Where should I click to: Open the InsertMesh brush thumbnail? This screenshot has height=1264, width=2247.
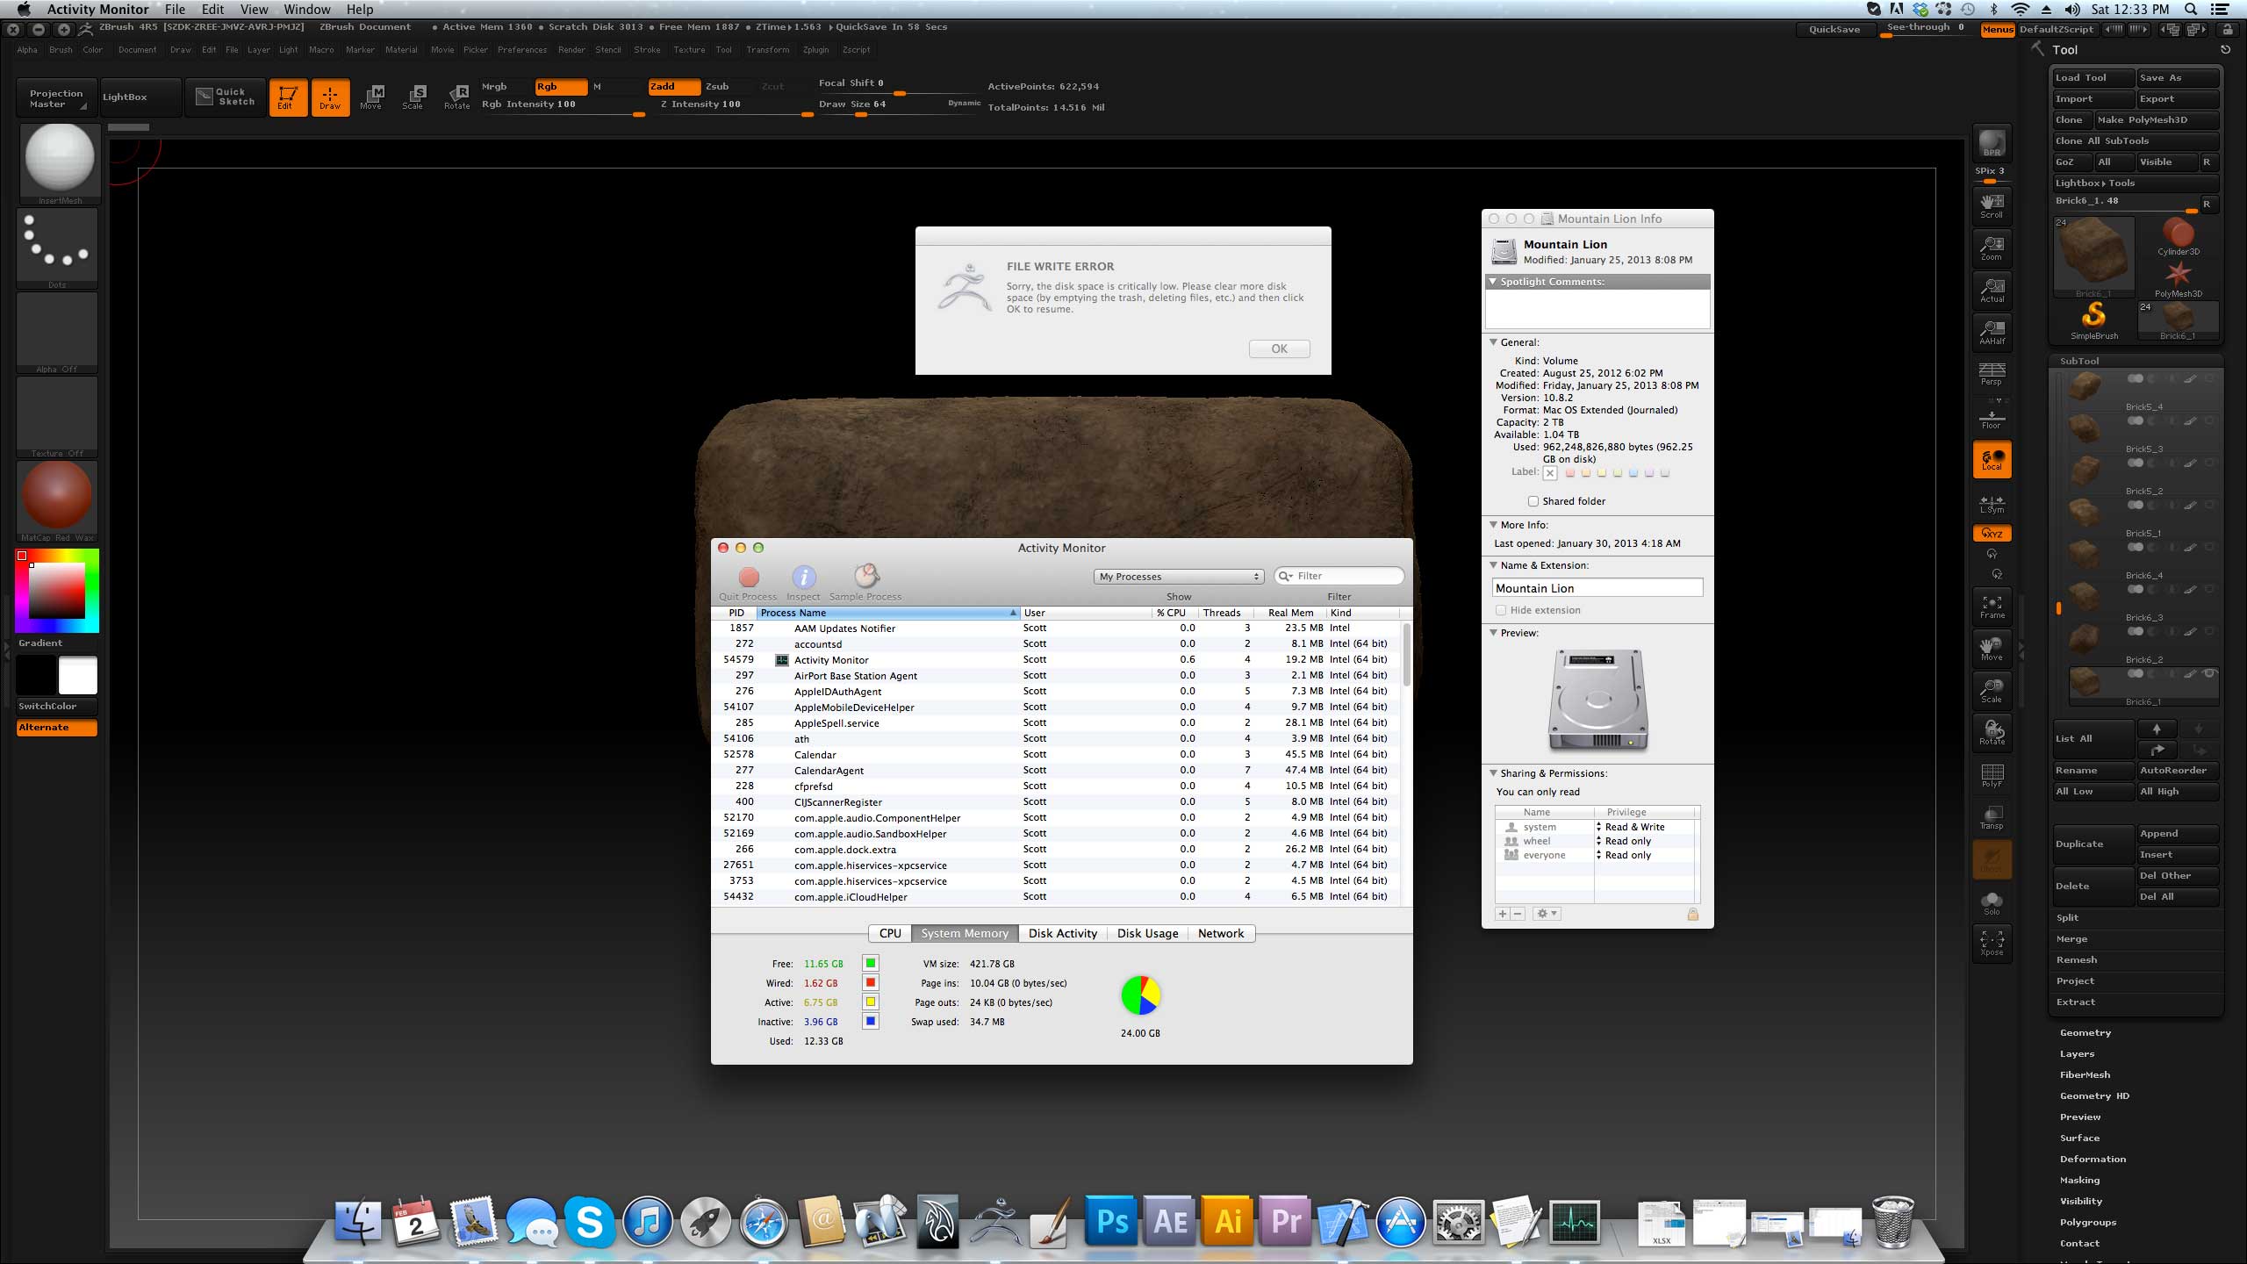coord(60,163)
